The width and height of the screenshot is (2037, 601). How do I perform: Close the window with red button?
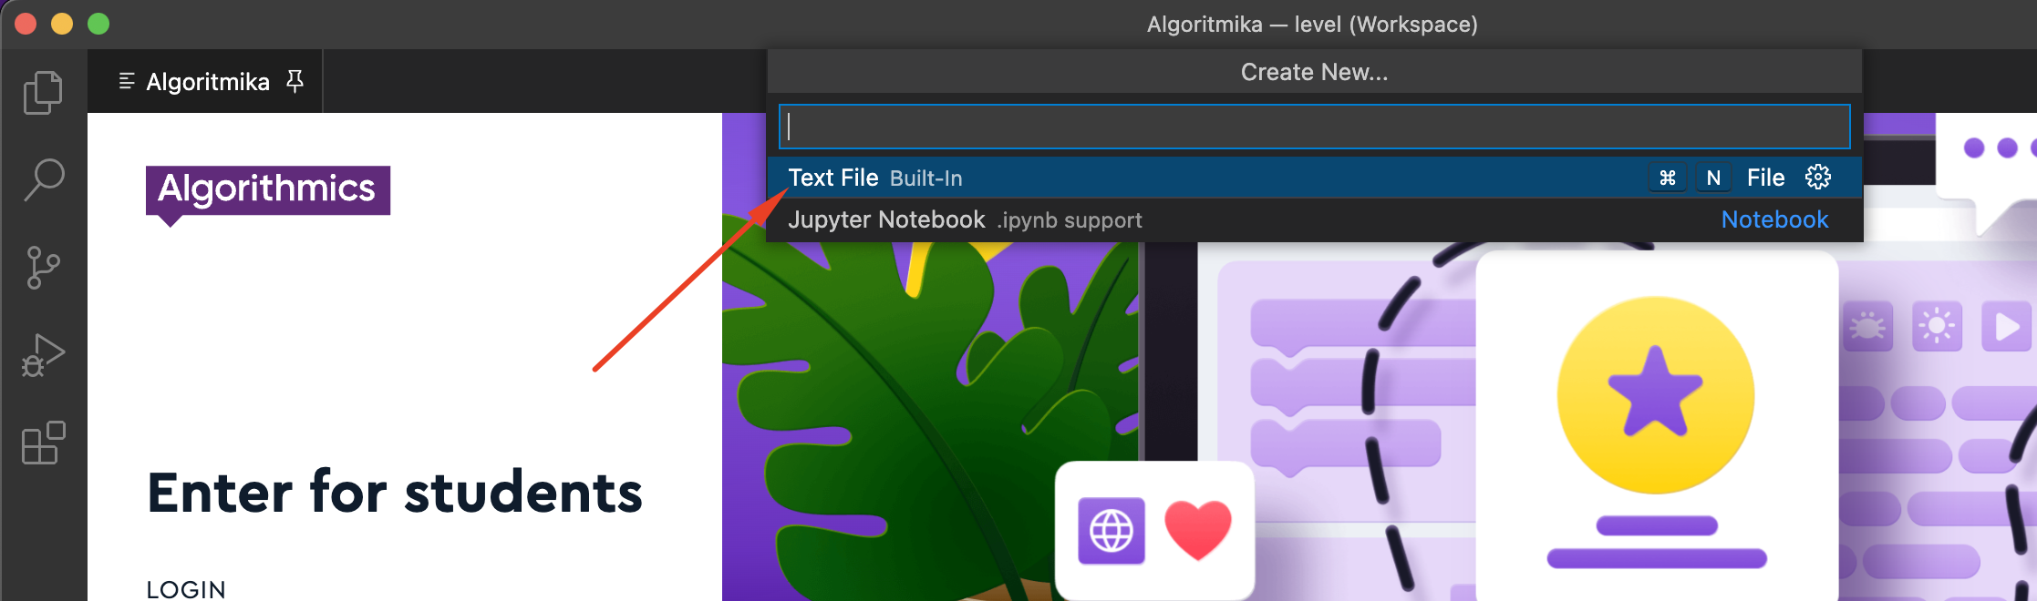tap(26, 24)
